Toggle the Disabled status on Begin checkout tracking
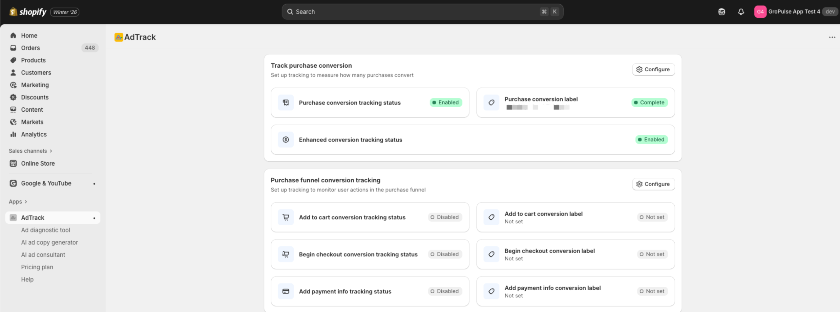Image resolution: width=840 pixels, height=312 pixels. pos(445,254)
